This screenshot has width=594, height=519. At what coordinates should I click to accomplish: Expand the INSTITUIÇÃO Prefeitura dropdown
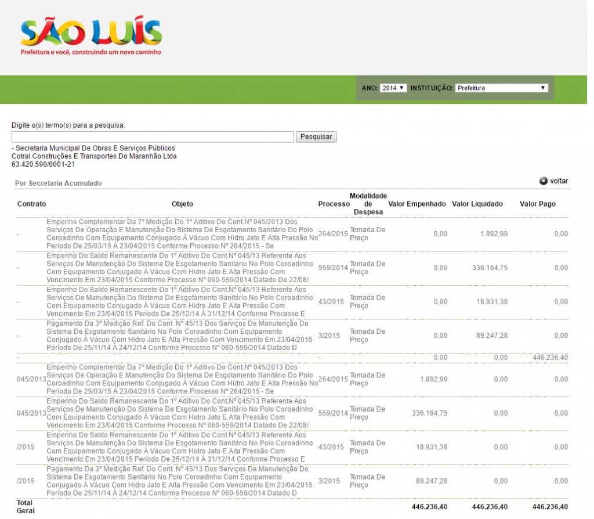501,88
